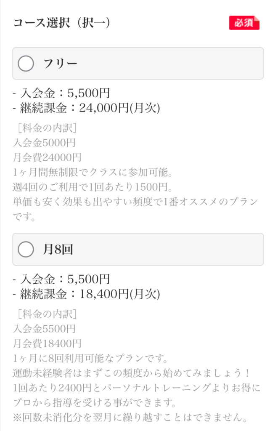Viewport: 275px width, 431px height.
Task: Click the 1ヶ月間無制限でクラスに参加可能 description
Action: tap(93, 172)
